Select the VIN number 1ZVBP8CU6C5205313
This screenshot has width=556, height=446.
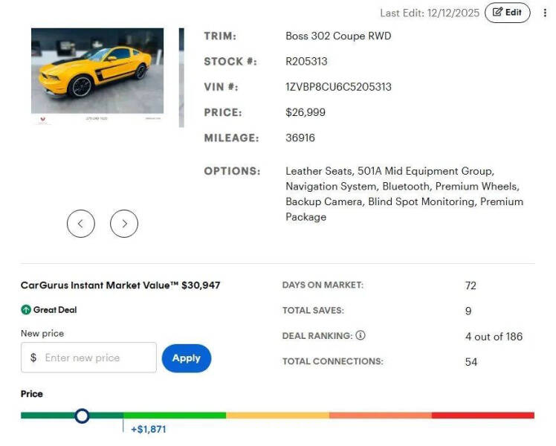[x=338, y=87]
